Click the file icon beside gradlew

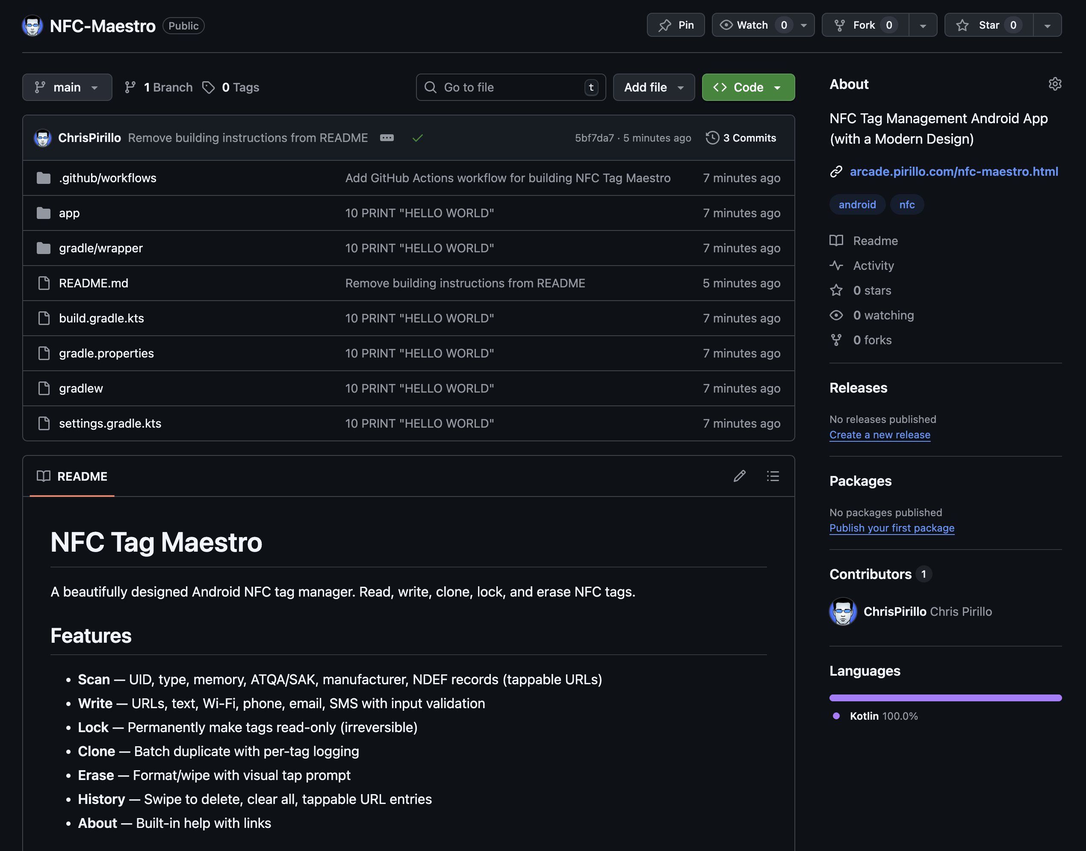(x=44, y=388)
